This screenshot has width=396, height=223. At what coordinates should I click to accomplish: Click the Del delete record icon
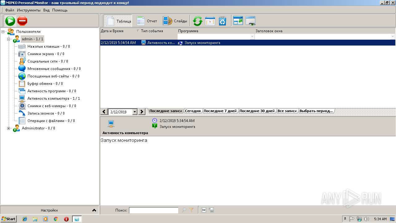[x=204, y=210]
